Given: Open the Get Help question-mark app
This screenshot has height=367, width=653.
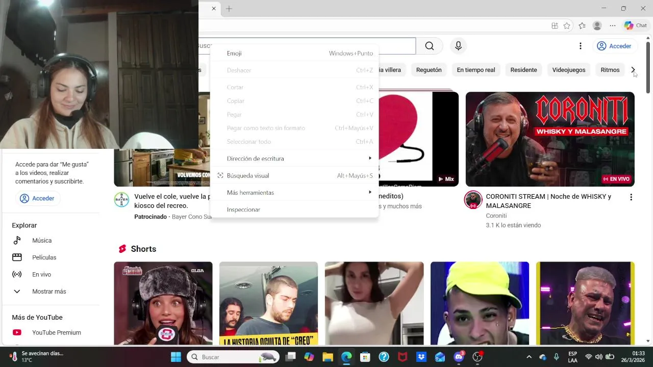Looking at the screenshot, I should point(384,357).
